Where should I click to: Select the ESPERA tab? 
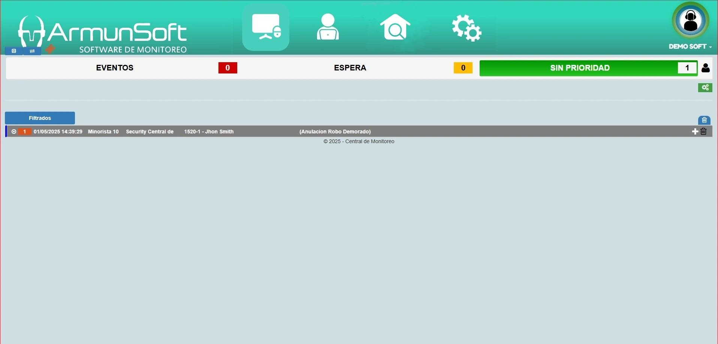point(350,68)
